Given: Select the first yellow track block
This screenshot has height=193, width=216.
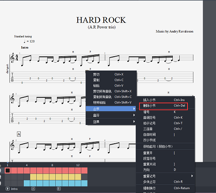Looking at the screenshot, I should pos(33,177).
